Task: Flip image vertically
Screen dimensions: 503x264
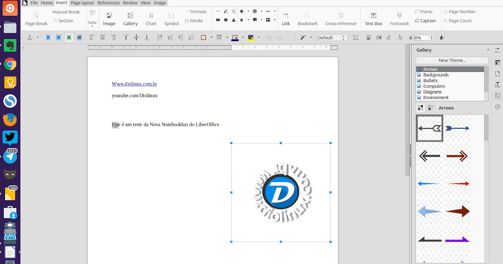Action: coord(368,37)
